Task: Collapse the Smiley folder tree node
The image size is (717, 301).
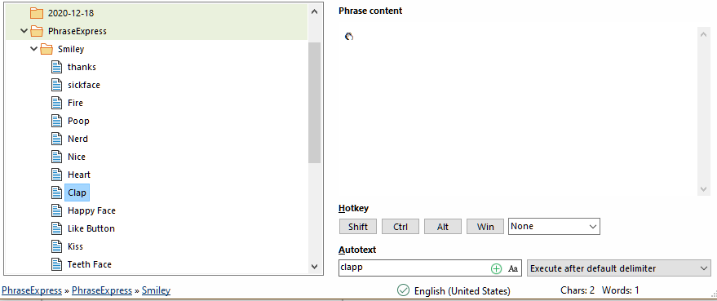Action: 33,49
